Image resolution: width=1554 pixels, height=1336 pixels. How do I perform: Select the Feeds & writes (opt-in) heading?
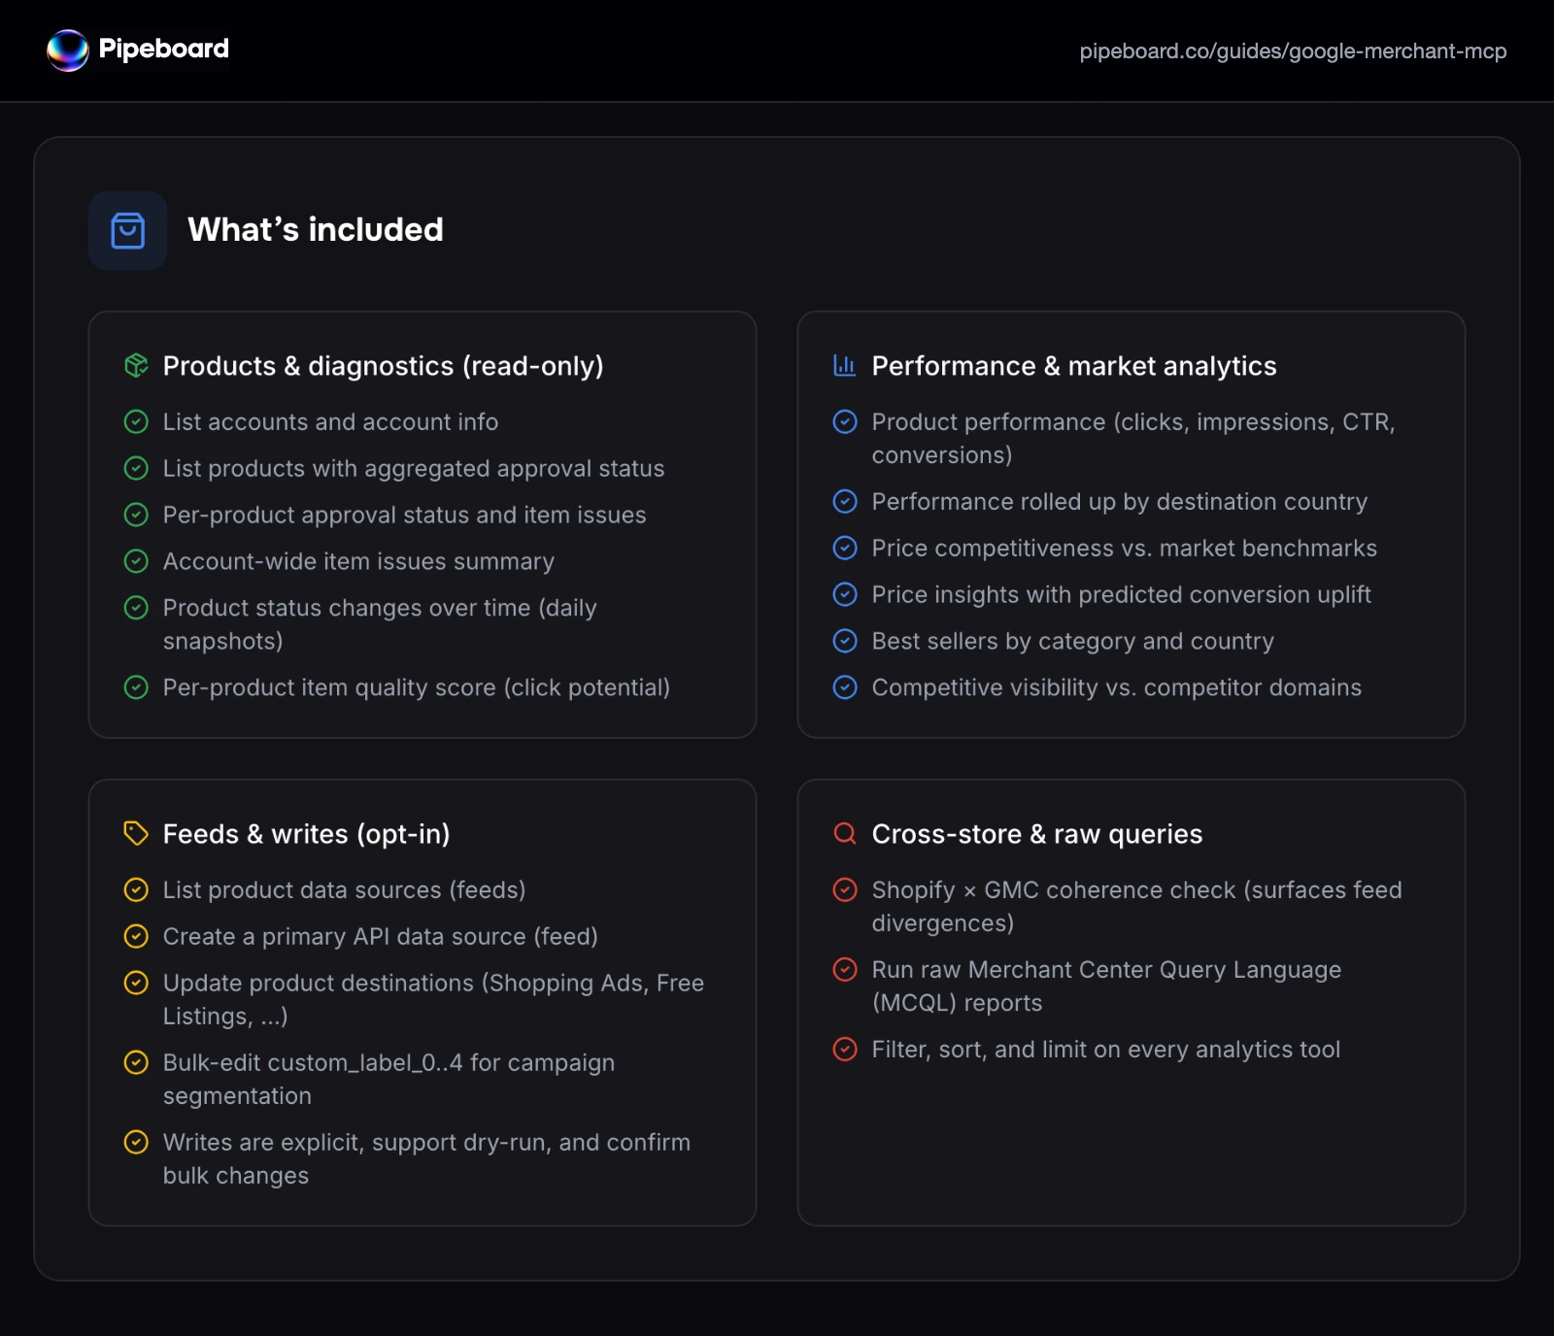[307, 834]
